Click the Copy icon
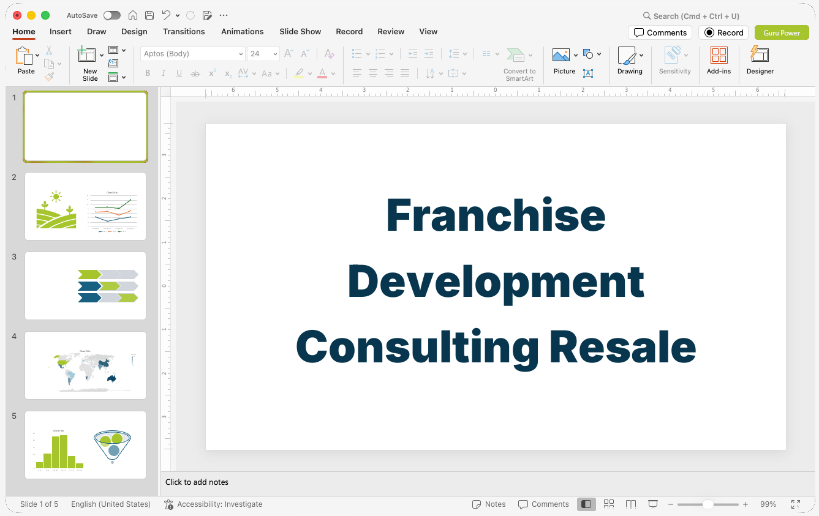819x516 pixels. (x=49, y=64)
